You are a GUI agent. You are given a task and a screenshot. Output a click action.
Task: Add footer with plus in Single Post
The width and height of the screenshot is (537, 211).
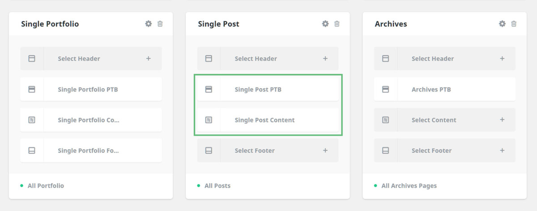click(x=325, y=151)
